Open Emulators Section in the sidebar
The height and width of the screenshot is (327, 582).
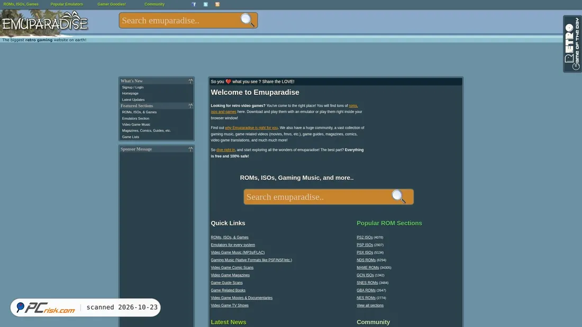(135, 119)
